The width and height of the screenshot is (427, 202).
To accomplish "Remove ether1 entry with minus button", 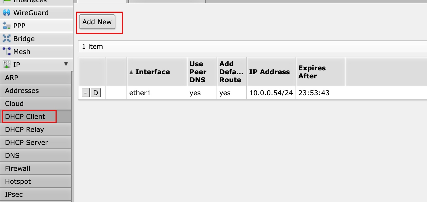I will point(86,93).
